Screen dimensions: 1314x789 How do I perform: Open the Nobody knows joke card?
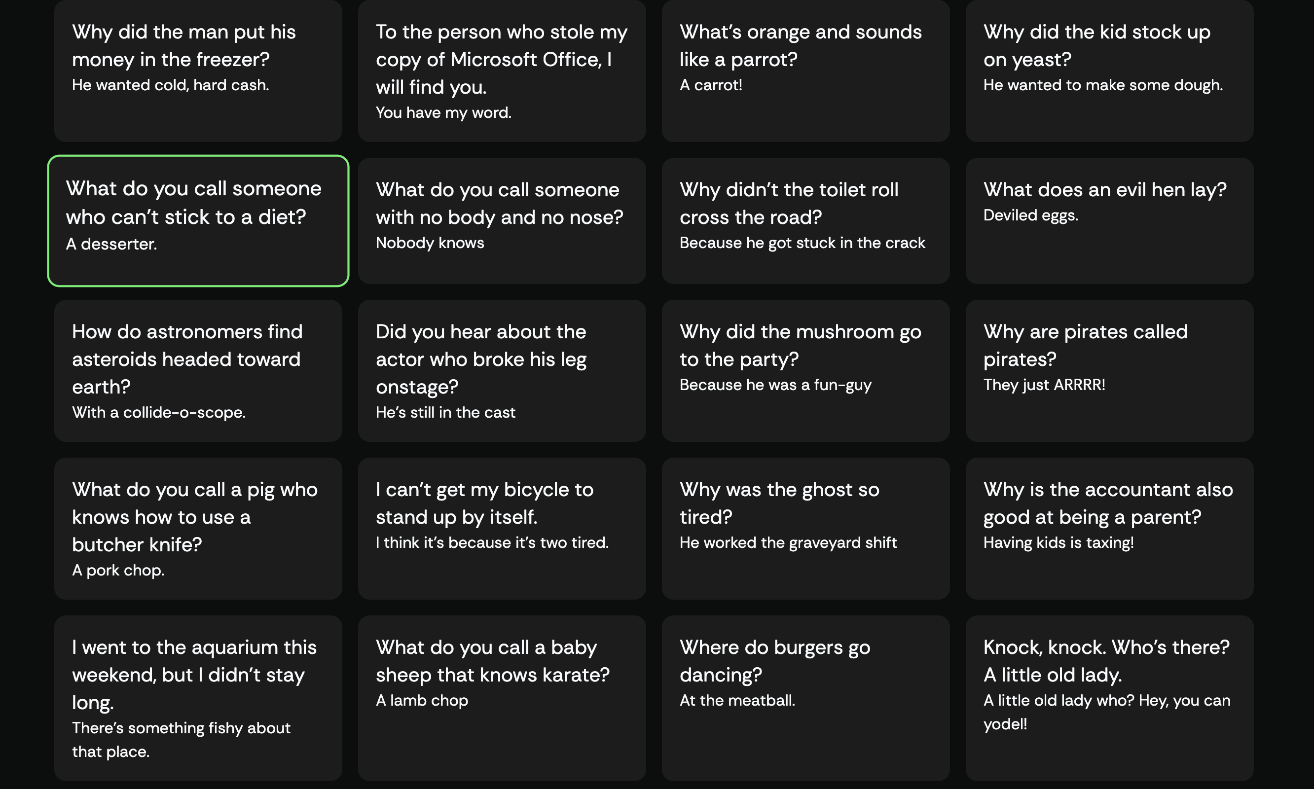click(502, 220)
